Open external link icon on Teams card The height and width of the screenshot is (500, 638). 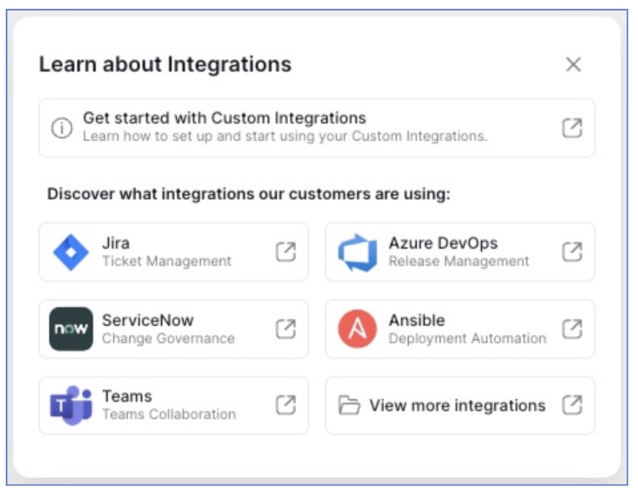(286, 405)
